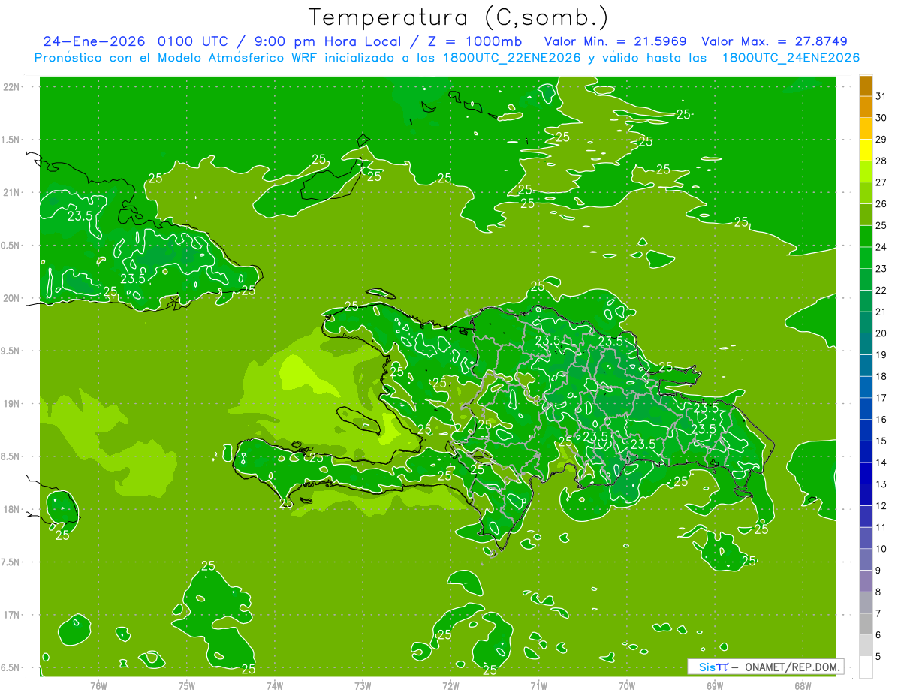
Task: Select the date text "24-Ene-2026"
Action: (x=94, y=41)
